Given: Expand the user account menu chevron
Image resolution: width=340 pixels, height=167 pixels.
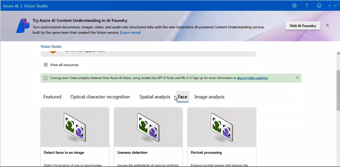Looking at the screenshot, I should (x=335, y=6).
